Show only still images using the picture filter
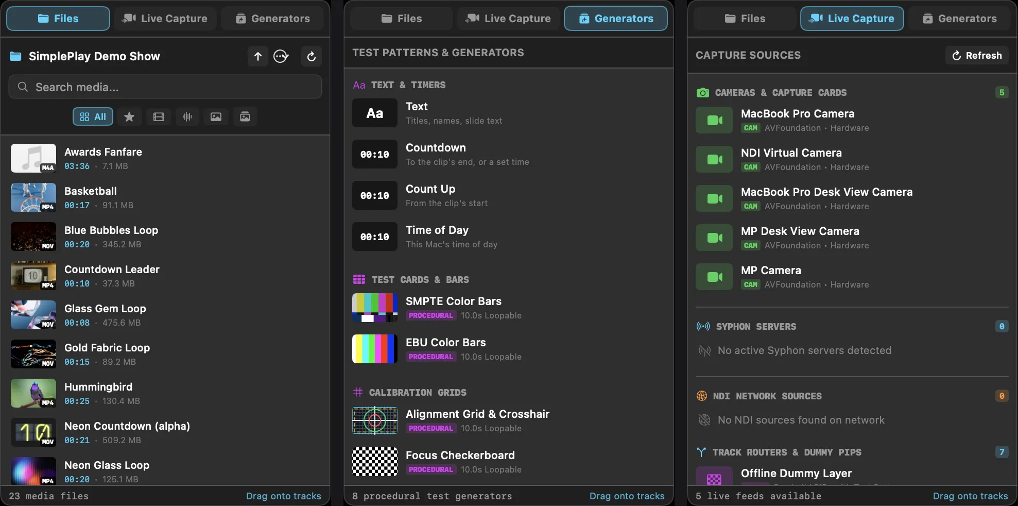The height and width of the screenshot is (506, 1018). point(216,116)
